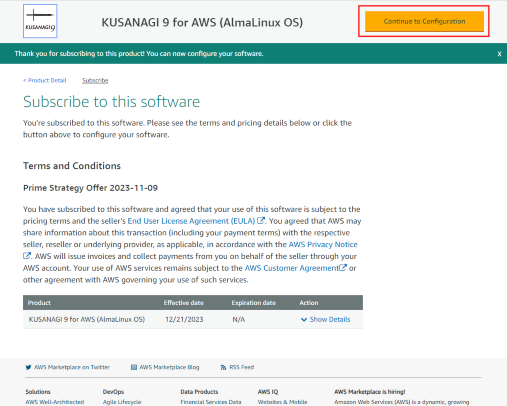
Task: Click the Expiration date column header
Action: 253,303
